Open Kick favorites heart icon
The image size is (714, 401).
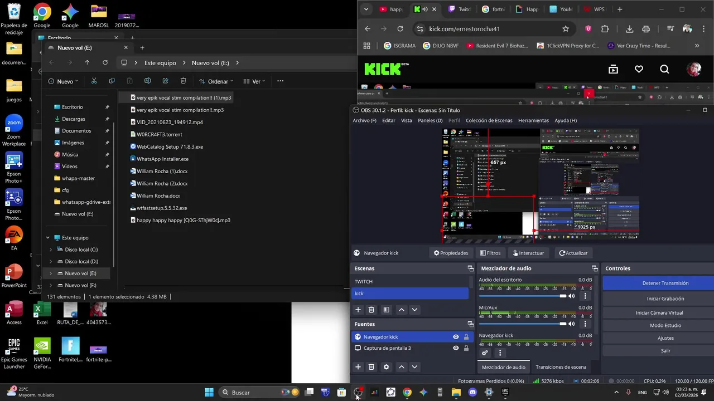tap(639, 69)
